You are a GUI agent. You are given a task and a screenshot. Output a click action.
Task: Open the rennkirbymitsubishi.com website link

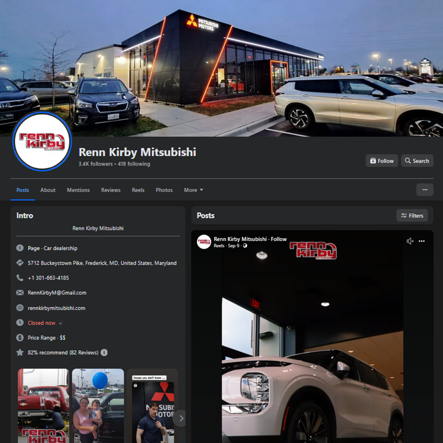click(x=56, y=308)
